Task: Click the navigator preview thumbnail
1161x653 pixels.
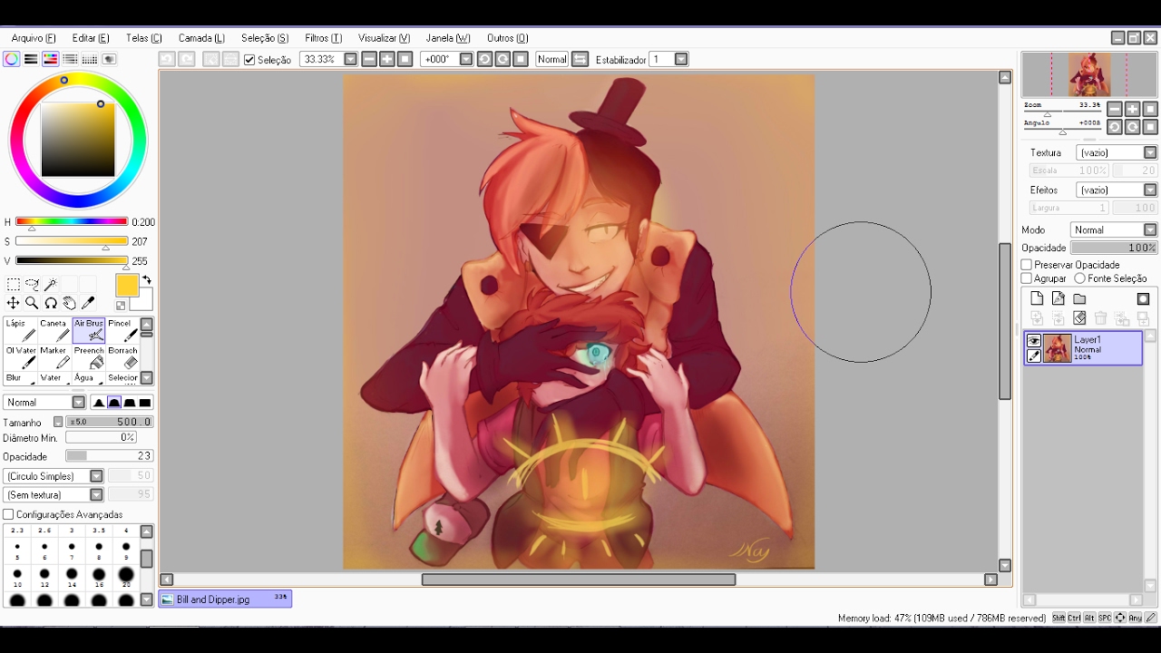Action: [1089, 74]
